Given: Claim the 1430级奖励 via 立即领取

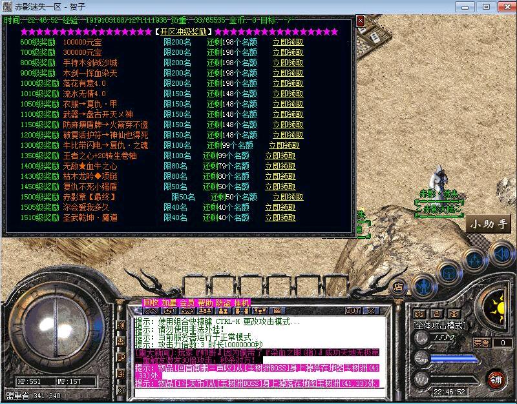Looking at the screenshot, I should point(280,176).
